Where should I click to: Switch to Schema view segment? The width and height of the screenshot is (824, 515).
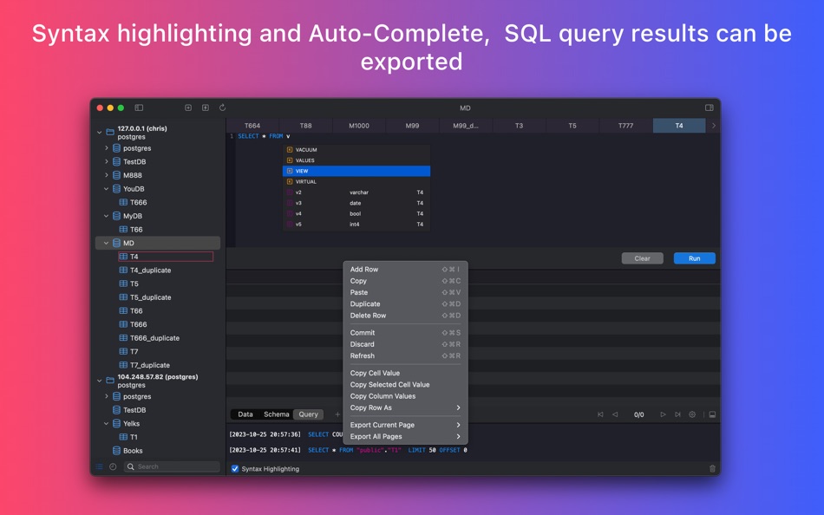277,414
